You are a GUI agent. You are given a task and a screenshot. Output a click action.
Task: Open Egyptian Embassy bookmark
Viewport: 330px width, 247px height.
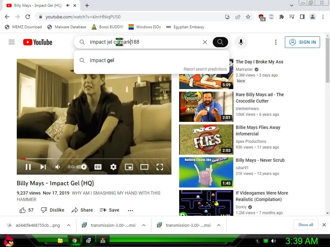click(185, 27)
